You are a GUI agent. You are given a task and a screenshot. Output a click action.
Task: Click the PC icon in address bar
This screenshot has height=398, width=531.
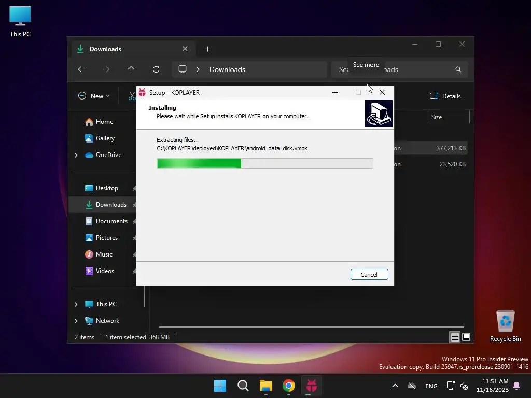pos(183,69)
